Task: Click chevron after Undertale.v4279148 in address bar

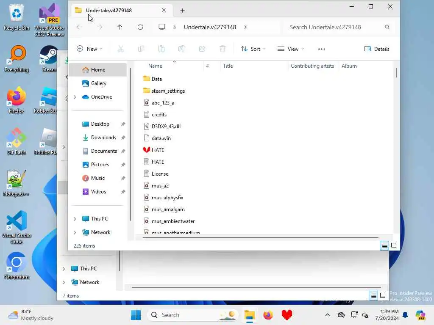Action: (245, 27)
